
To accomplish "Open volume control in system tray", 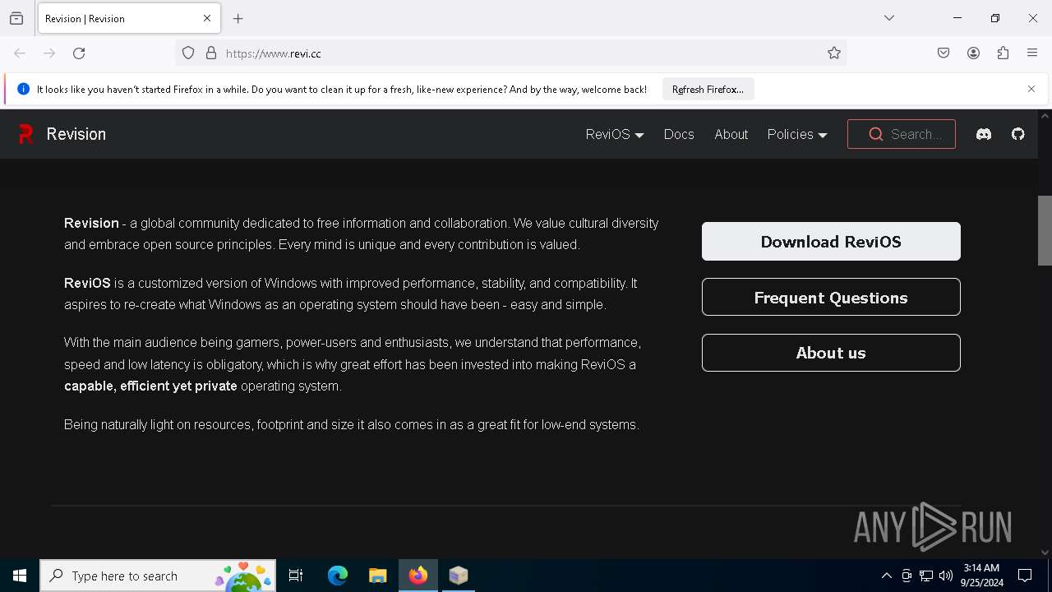I will (946, 576).
